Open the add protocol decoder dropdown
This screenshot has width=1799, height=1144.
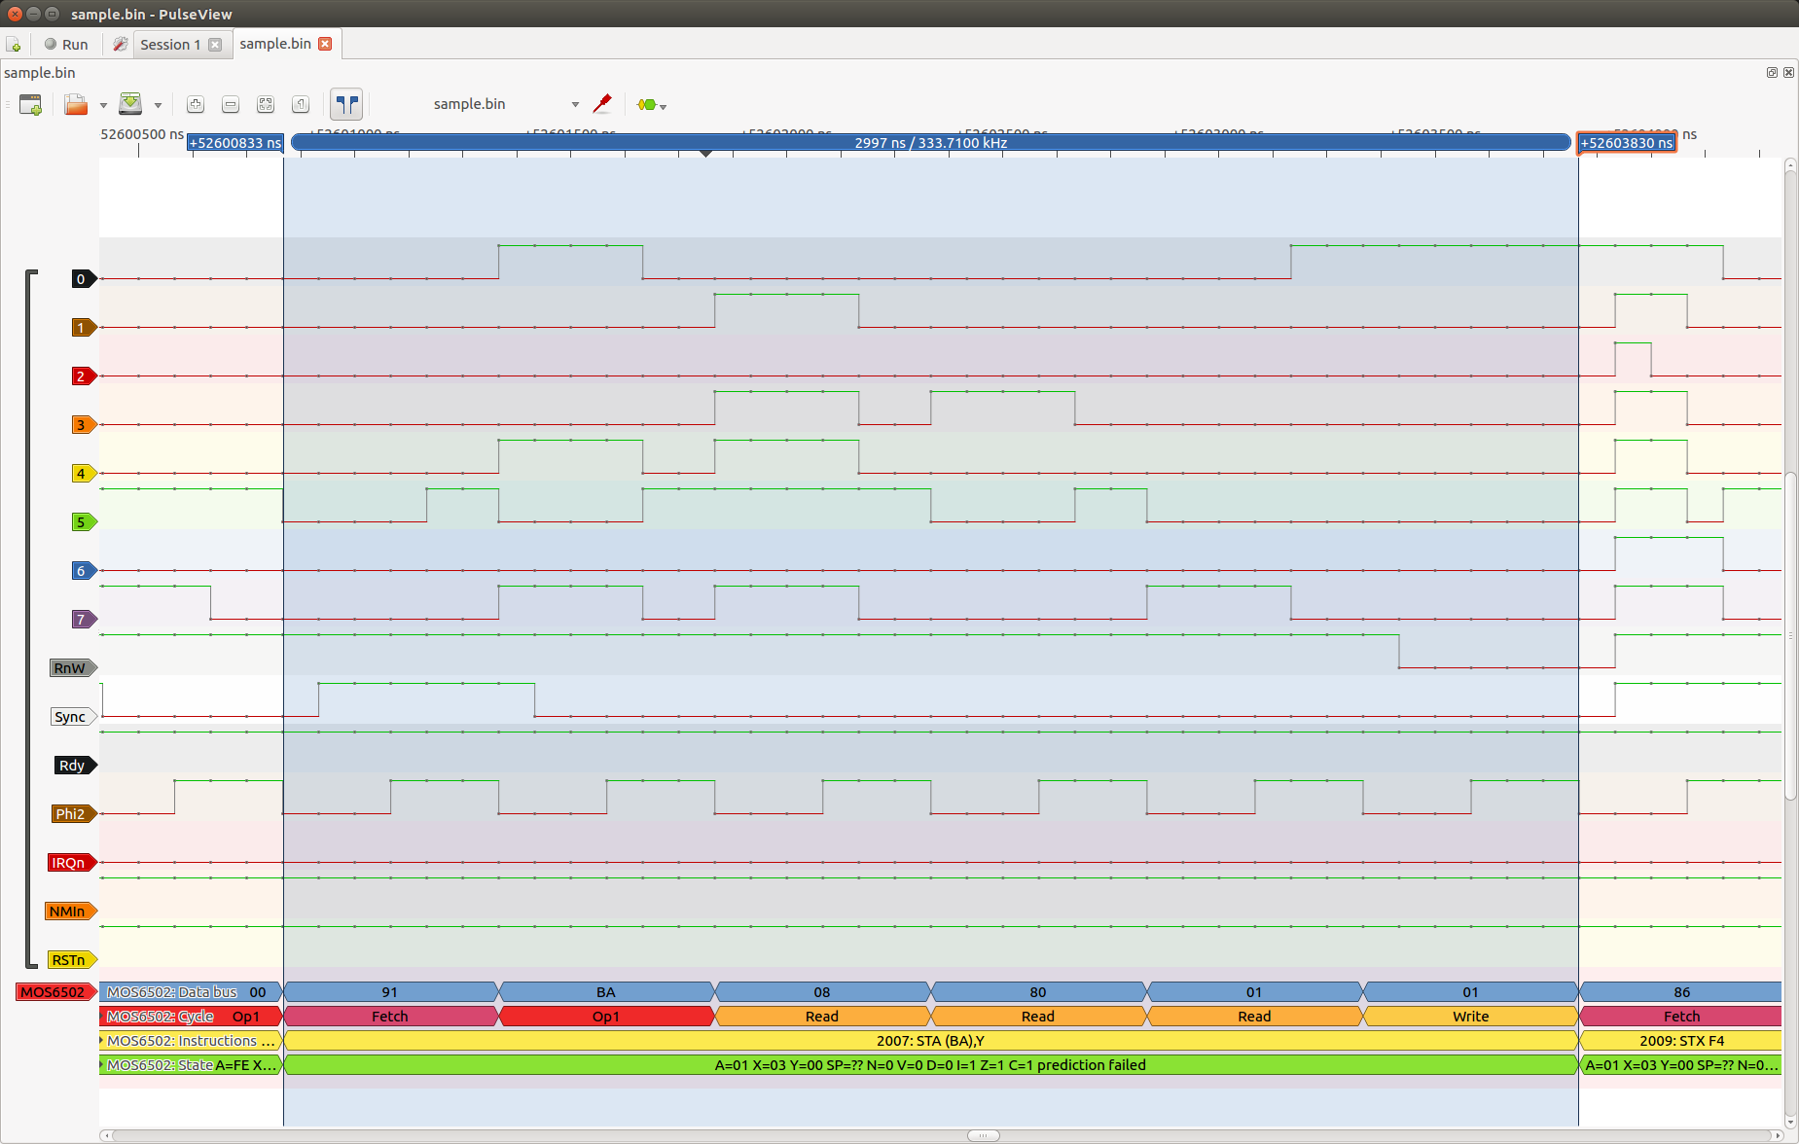click(650, 105)
